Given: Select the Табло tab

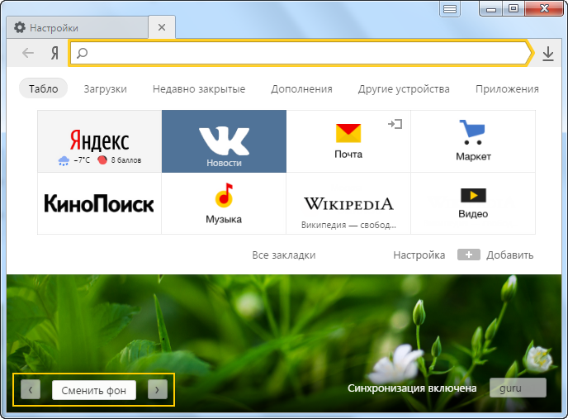Looking at the screenshot, I should point(44,88).
